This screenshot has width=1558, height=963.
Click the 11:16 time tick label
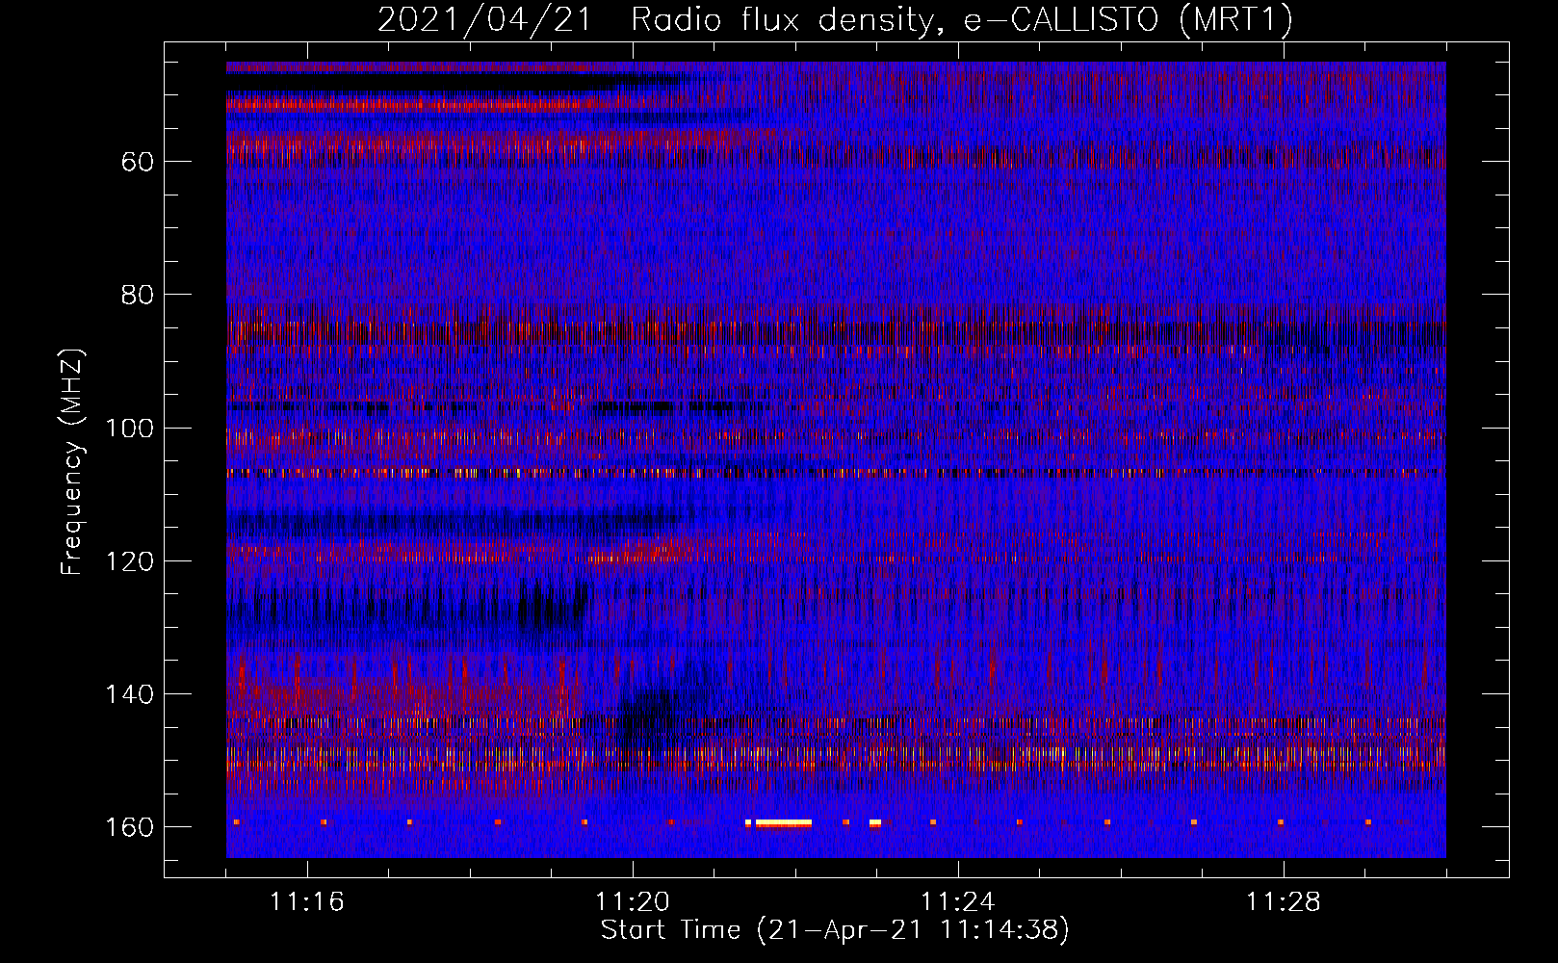tap(307, 901)
